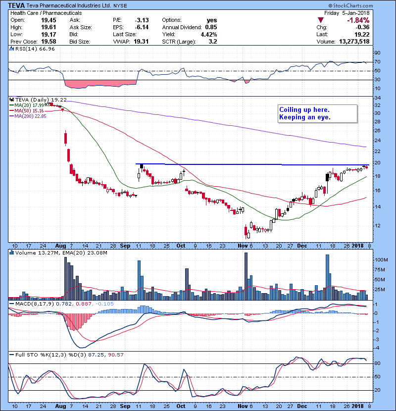
Task: Click the 100M label on volume axis
Action: coord(381,260)
